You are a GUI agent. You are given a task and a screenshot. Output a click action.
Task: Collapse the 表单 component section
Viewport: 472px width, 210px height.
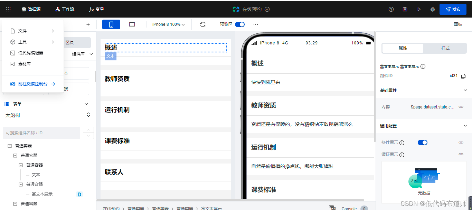point(86,104)
